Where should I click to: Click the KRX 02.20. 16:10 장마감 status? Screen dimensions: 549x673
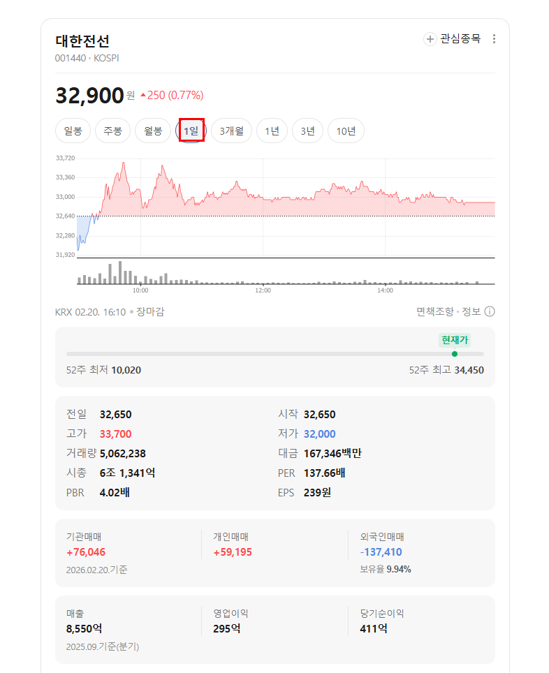tap(110, 311)
